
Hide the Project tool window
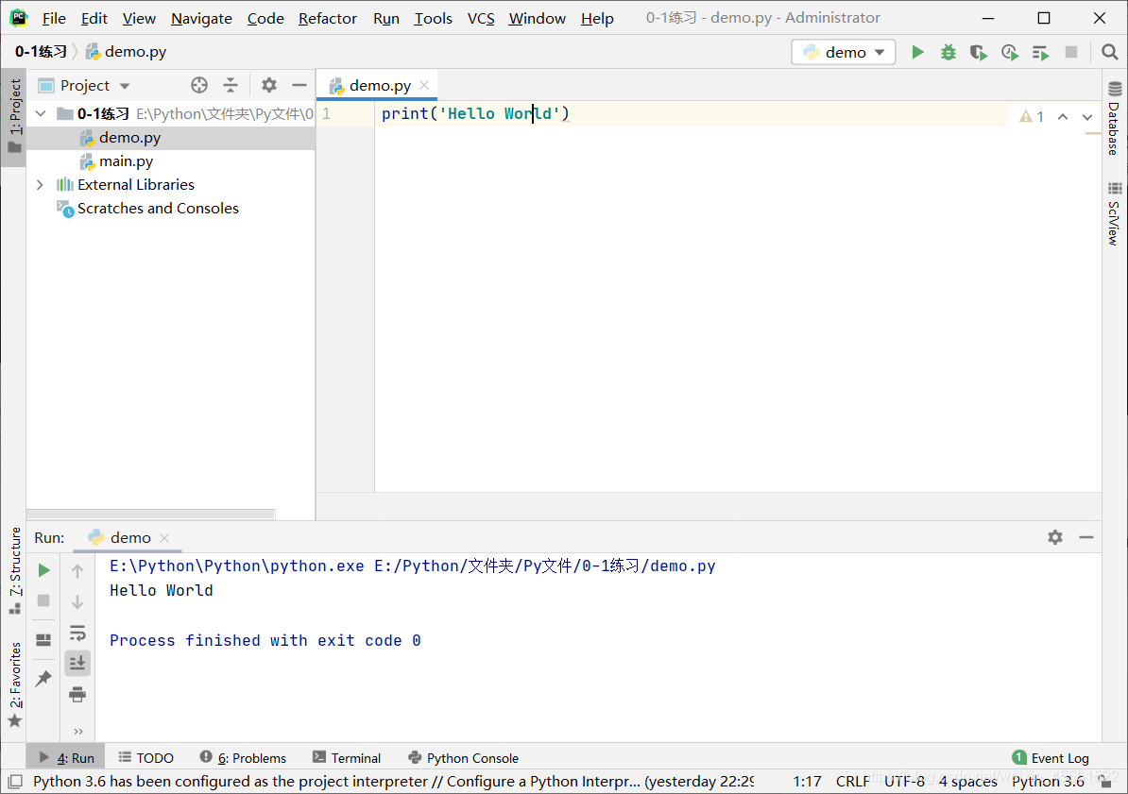pyautogui.click(x=299, y=86)
